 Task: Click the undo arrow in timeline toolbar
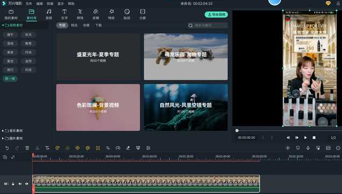[x=7, y=148]
